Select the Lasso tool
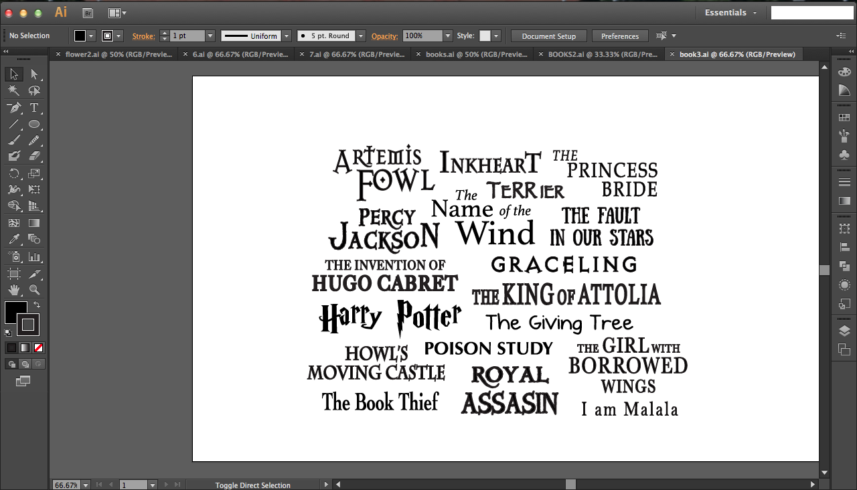Screen dimensions: 857x490 (x=34, y=91)
